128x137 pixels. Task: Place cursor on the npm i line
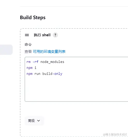click(x=31, y=68)
